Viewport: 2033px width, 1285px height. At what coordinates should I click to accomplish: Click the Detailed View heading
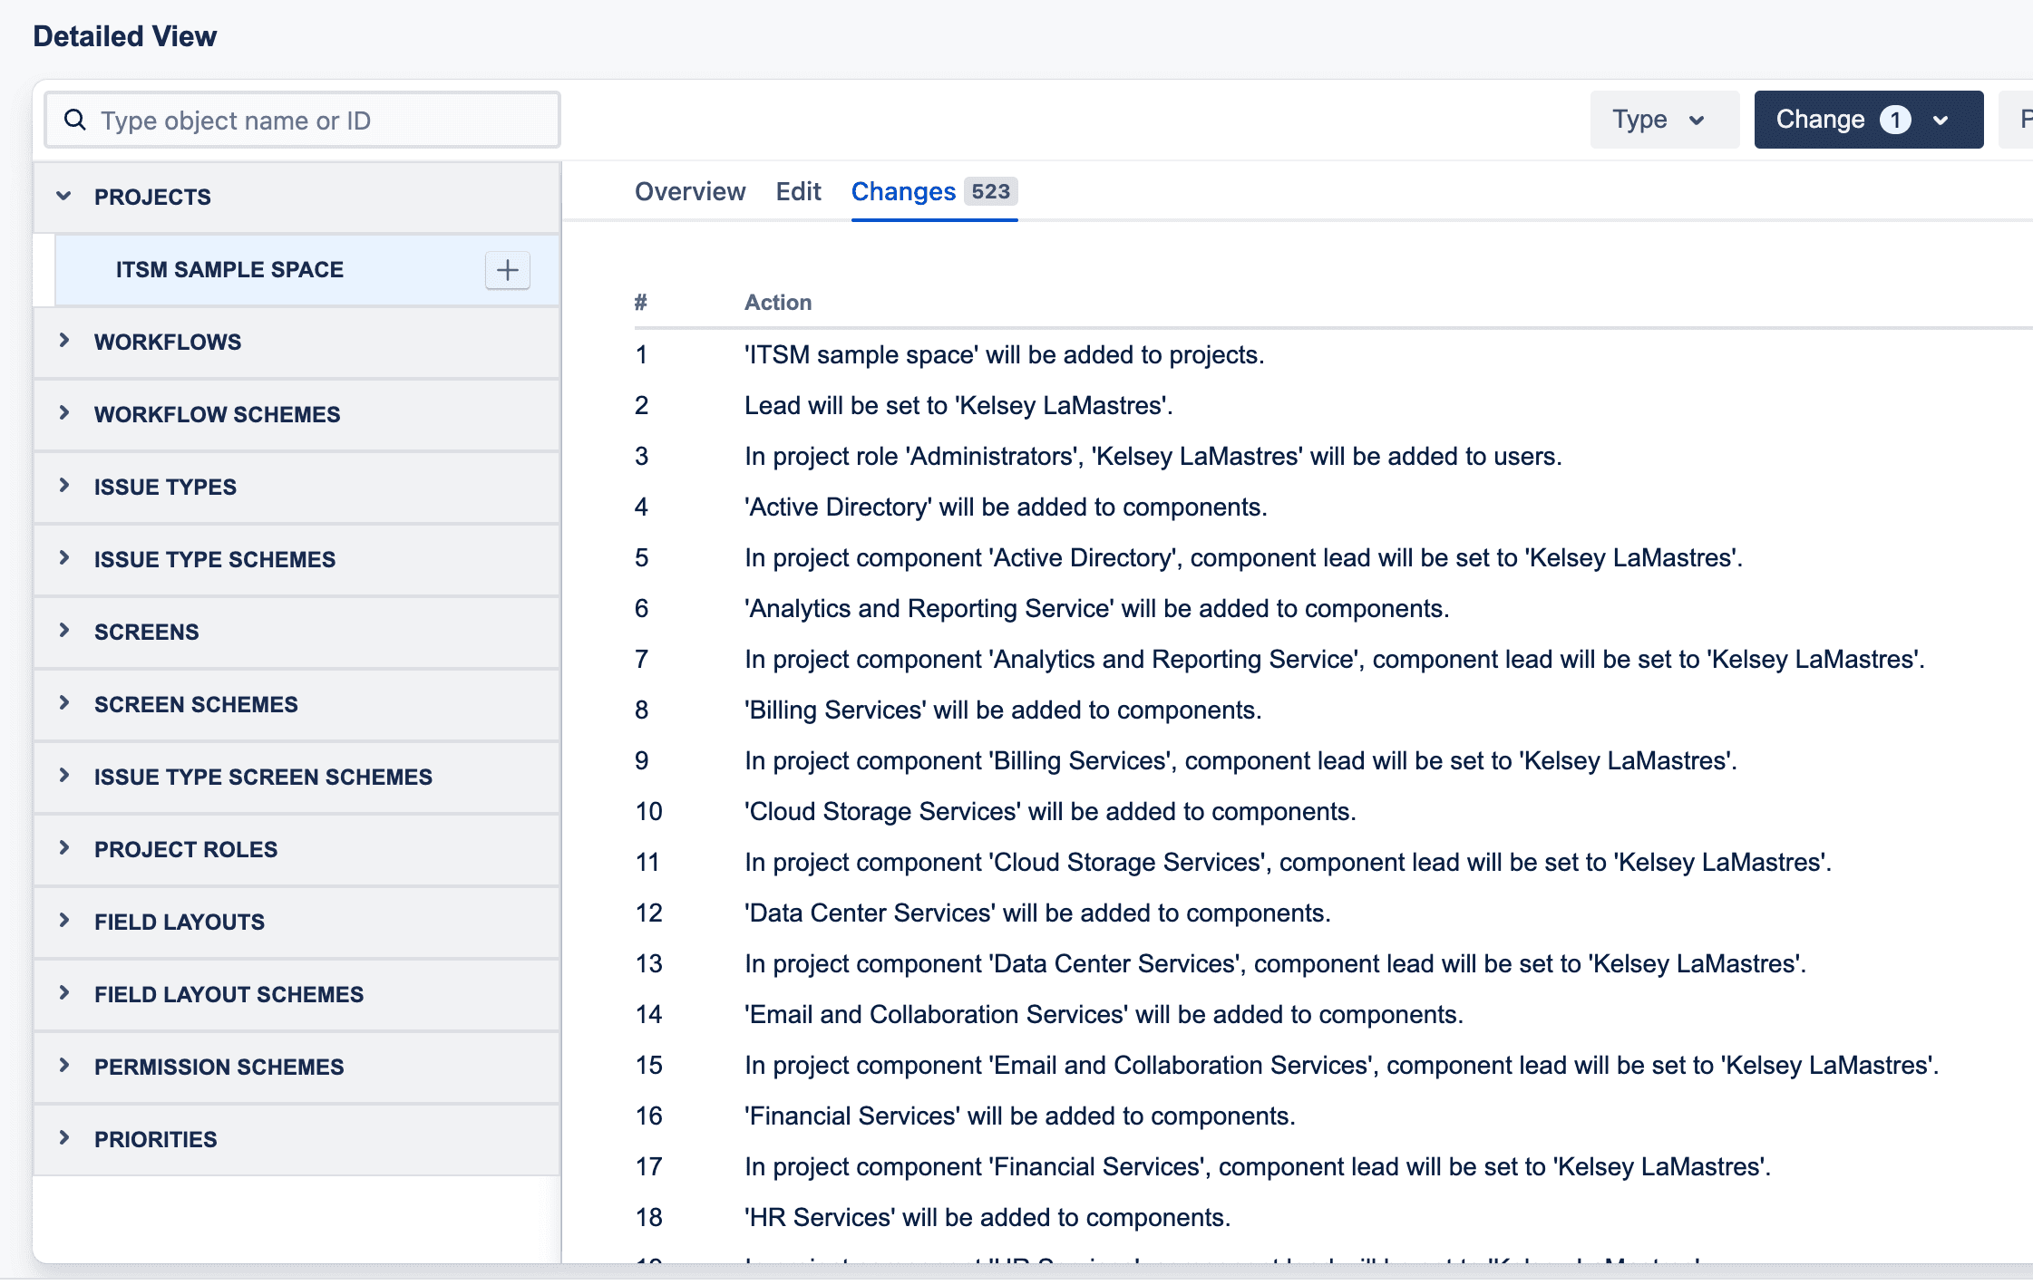pyautogui.click(x=125, y=36)
